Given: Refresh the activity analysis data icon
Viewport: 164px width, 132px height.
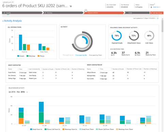Looking at the screenshot, I should (x=158, y=18).
